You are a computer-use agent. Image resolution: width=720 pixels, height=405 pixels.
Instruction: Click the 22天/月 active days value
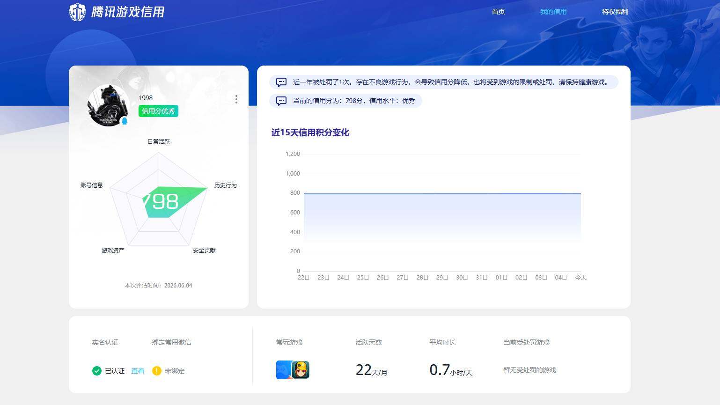pyautogui.click(x=371, y=370)
